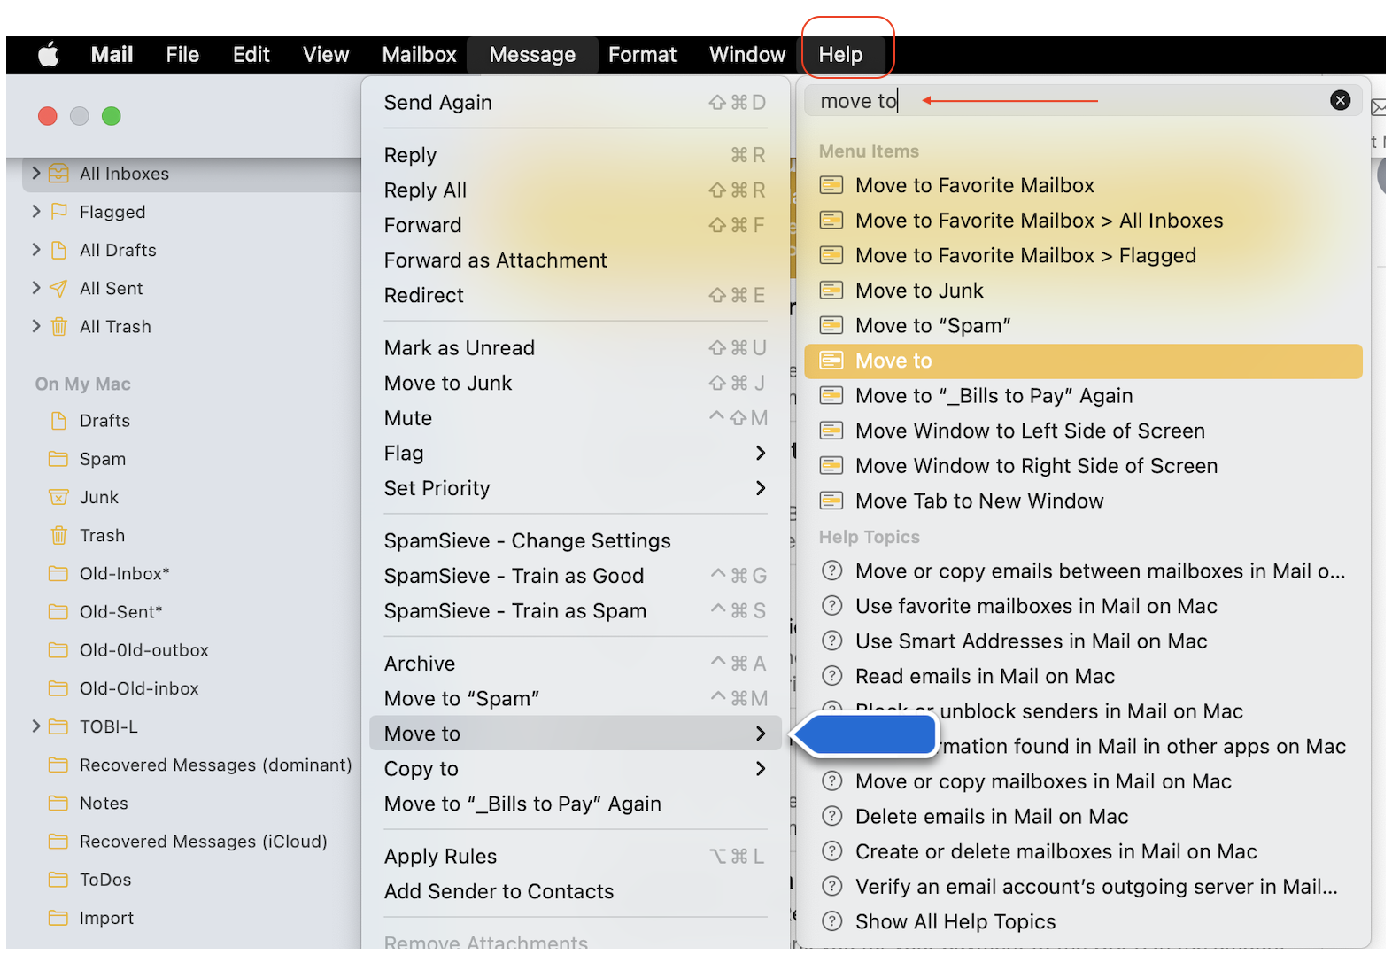
Task: Open Create or delete mailboxes help topic
Action: (1083, 851)
